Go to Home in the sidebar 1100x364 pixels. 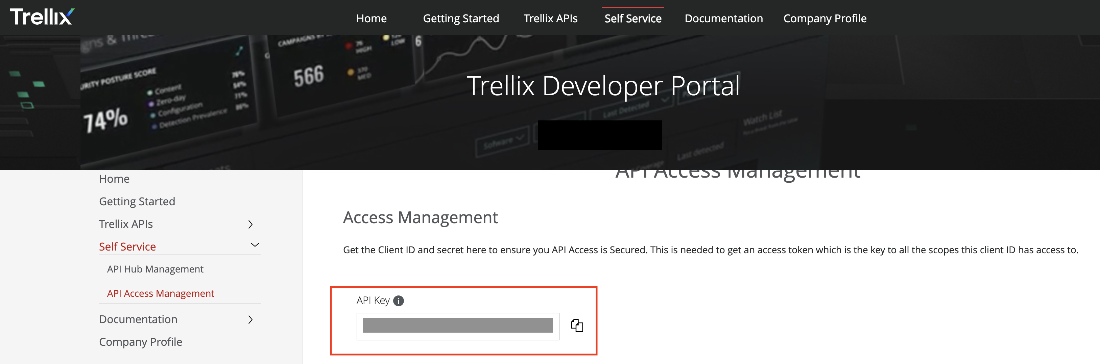click(114, 179)
